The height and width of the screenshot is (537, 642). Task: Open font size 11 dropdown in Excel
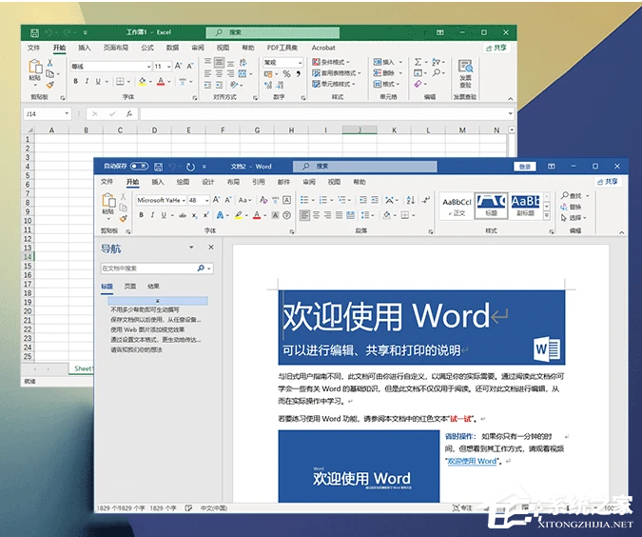168,67
